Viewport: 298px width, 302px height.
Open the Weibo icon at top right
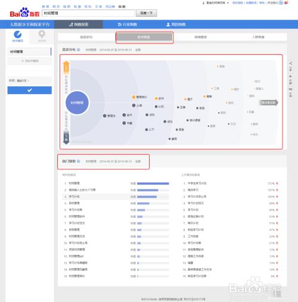(x=286, y=2)
